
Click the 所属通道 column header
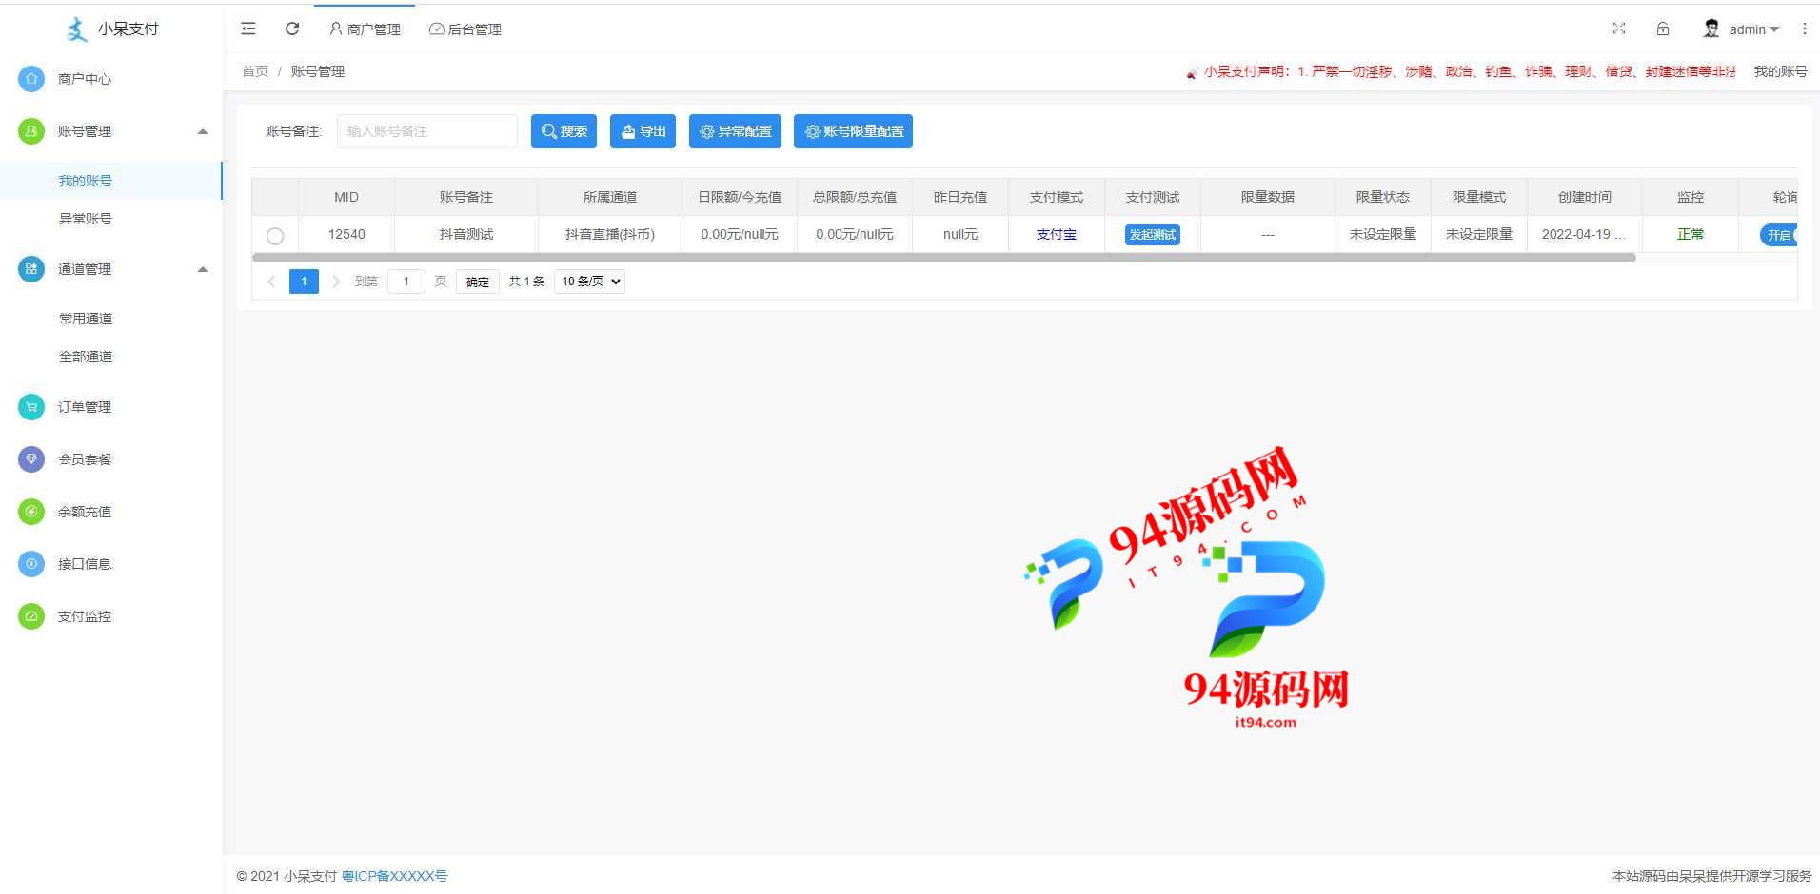pyautogui.click(x=610, y=197)
